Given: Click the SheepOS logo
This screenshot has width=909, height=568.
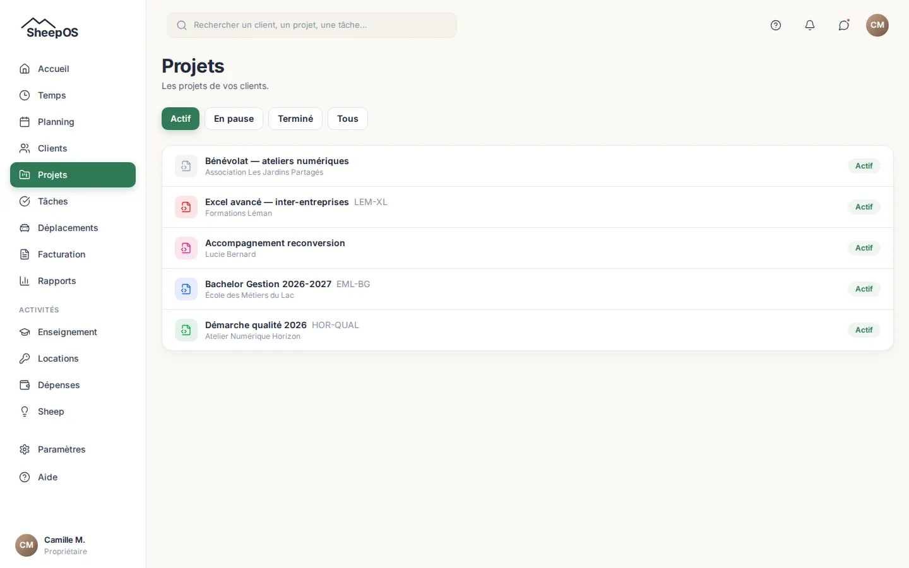Looking at the screenshot, I should coord(50,28).
